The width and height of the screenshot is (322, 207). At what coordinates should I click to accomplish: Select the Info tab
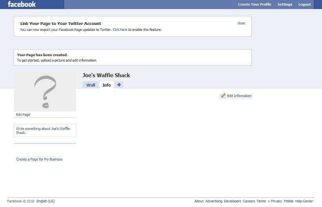pyautogui.click(x=107, y=85)
